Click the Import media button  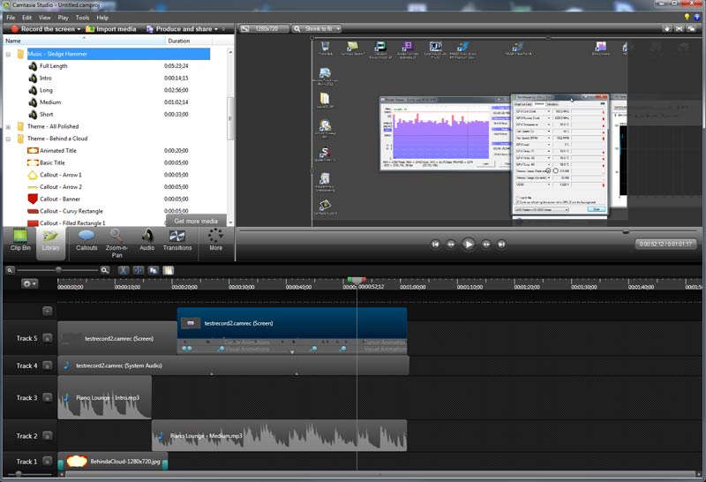coord(111,29)
